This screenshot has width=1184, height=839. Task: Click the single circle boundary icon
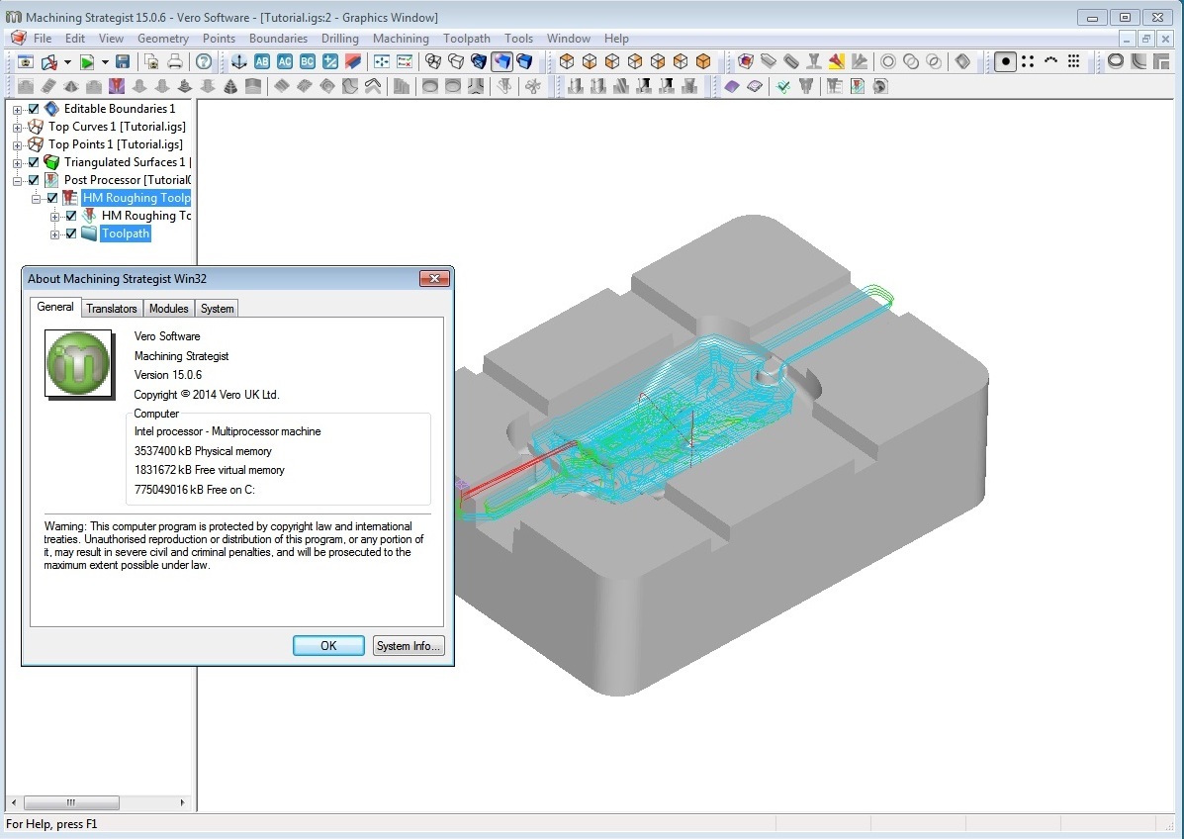888,62
